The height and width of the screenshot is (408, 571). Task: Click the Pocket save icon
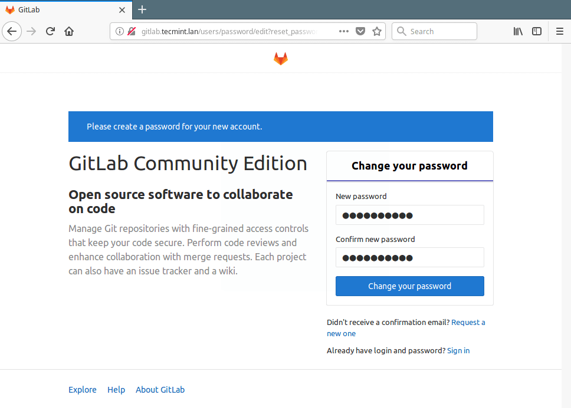click(x=360, y=31)
